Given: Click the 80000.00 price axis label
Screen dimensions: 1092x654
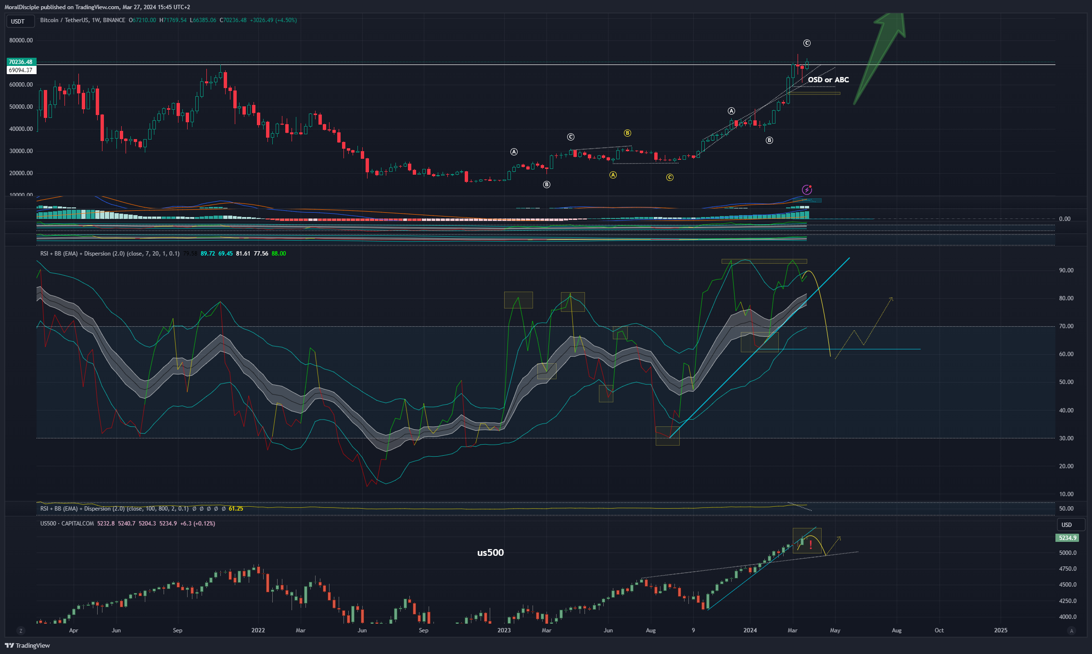Looking at the screenshot, I should coord(21,40).
